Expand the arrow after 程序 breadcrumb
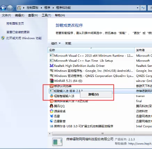This screenshot has width=152, height=149. click(x=53, y=8)
